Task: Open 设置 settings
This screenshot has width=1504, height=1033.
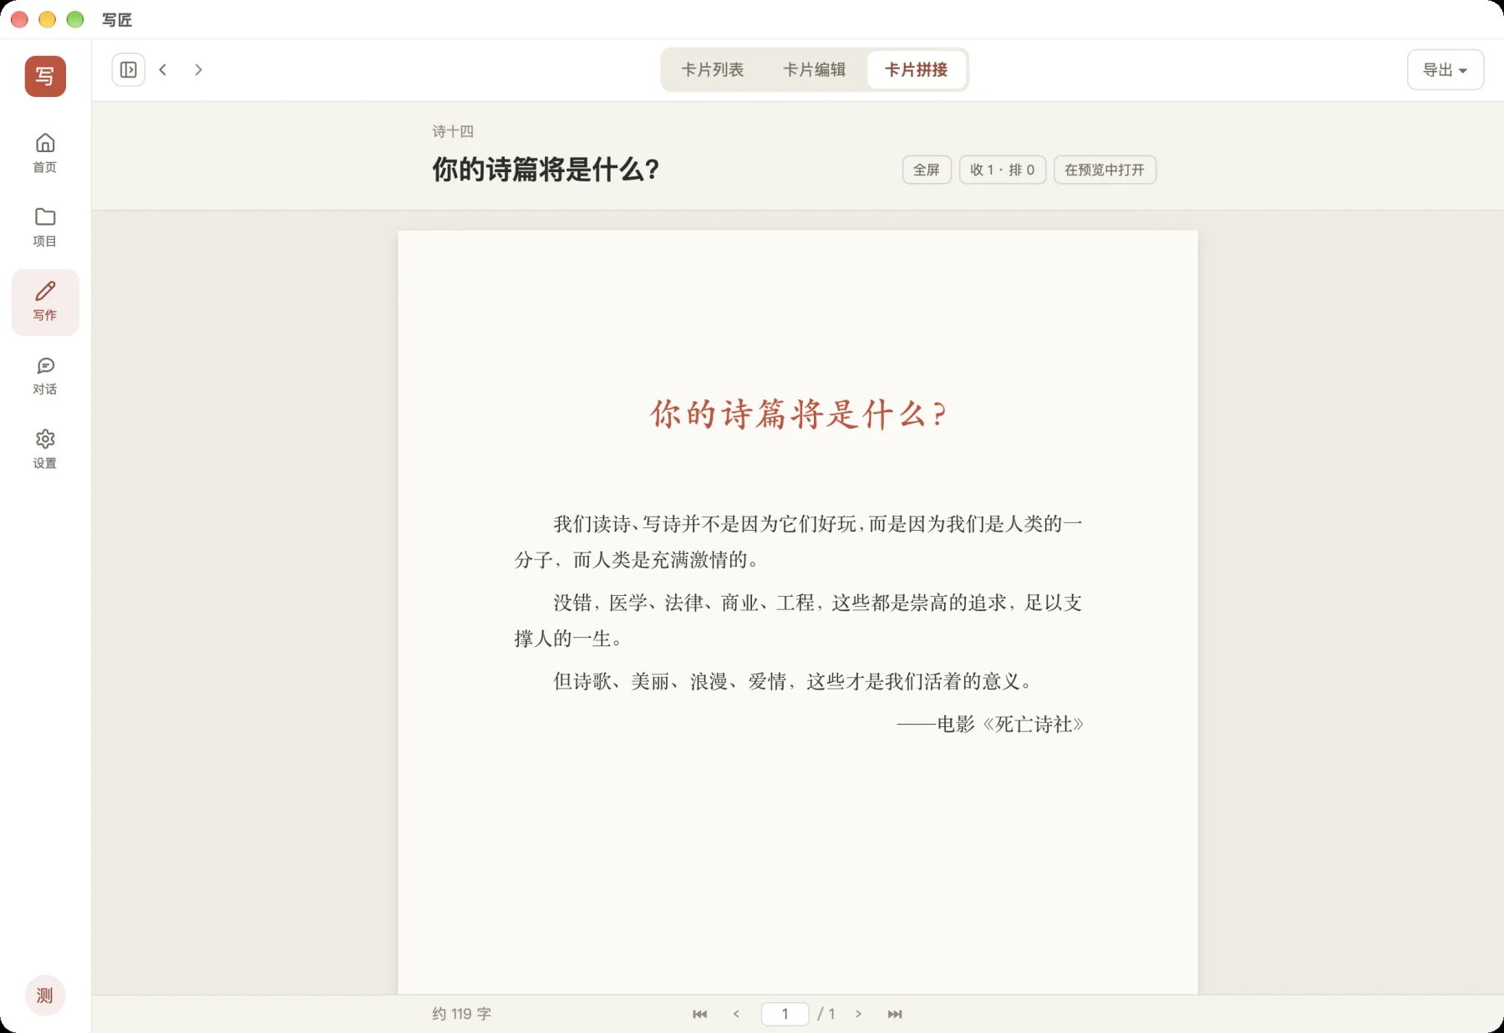Action: click(x=45, y=450)
